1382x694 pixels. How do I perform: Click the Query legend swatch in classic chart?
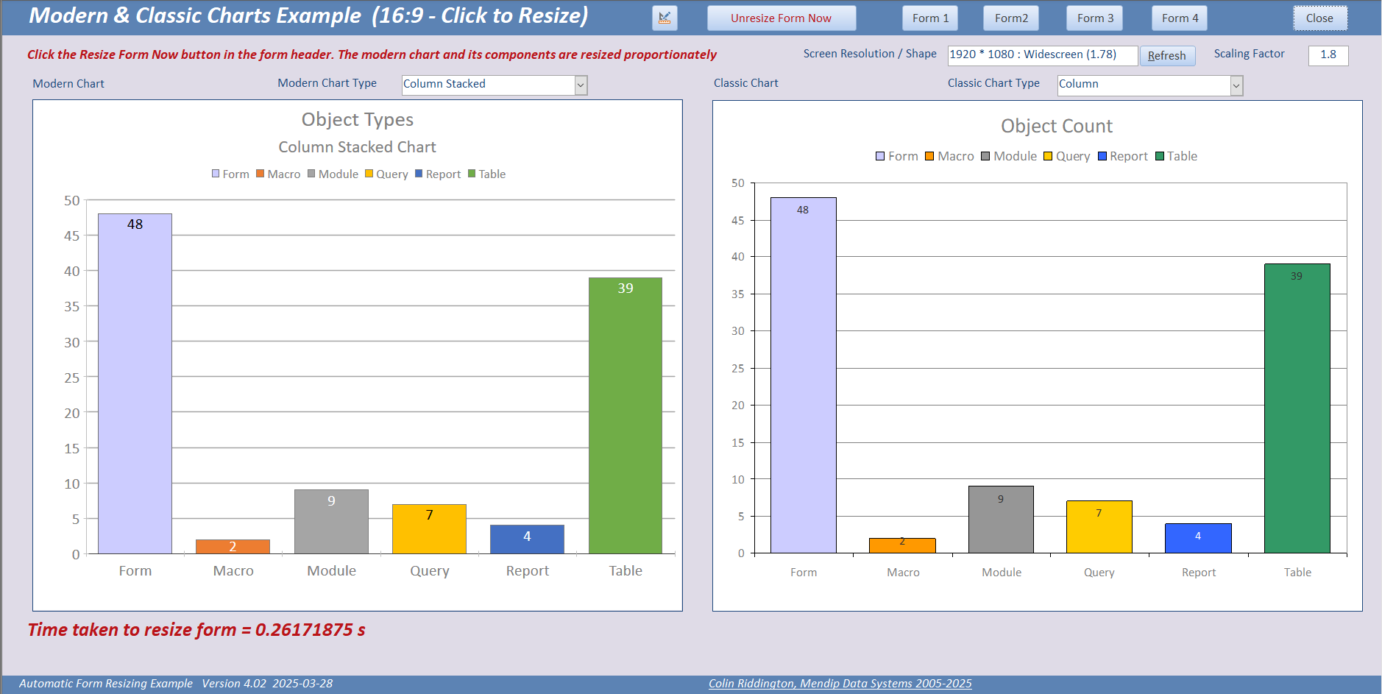click(x=1048, y=156)
